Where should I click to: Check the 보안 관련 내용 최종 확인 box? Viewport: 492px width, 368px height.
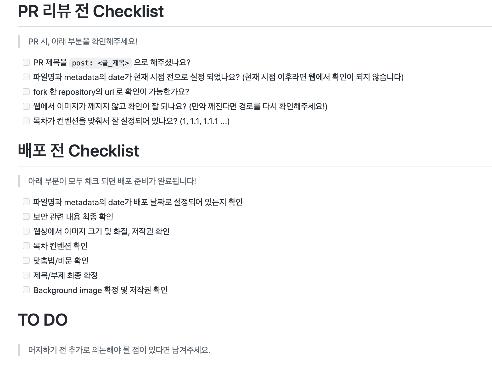point(26,216)
